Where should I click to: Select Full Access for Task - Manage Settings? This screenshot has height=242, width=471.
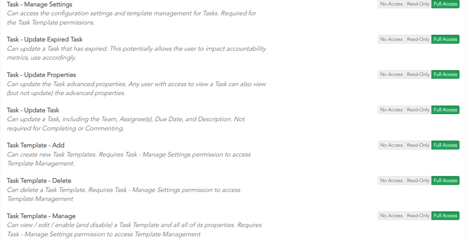[x=445, y=4]
